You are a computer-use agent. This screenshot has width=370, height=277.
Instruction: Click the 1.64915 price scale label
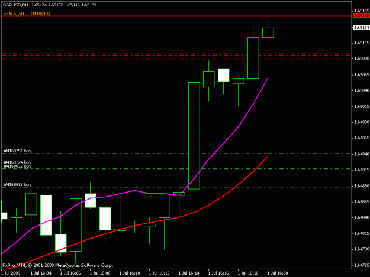pos(362,170)
